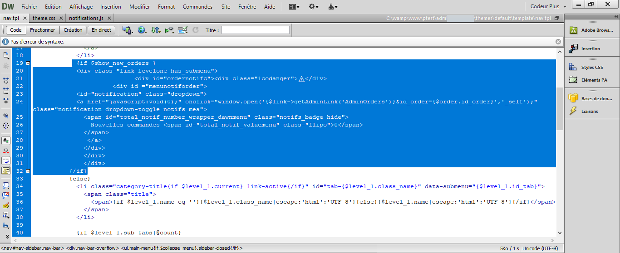620x253 pixels.
Task: Click the Collapse Full Tag icon
Action: (6, 80)
